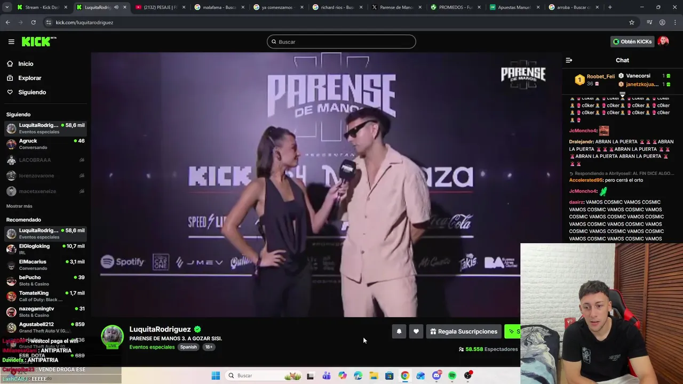View site information icon in address bar
The height and width of the screenshot is (384, 683).
(49, 22)
